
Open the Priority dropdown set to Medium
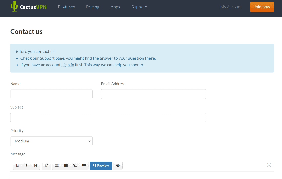(51, 141)
